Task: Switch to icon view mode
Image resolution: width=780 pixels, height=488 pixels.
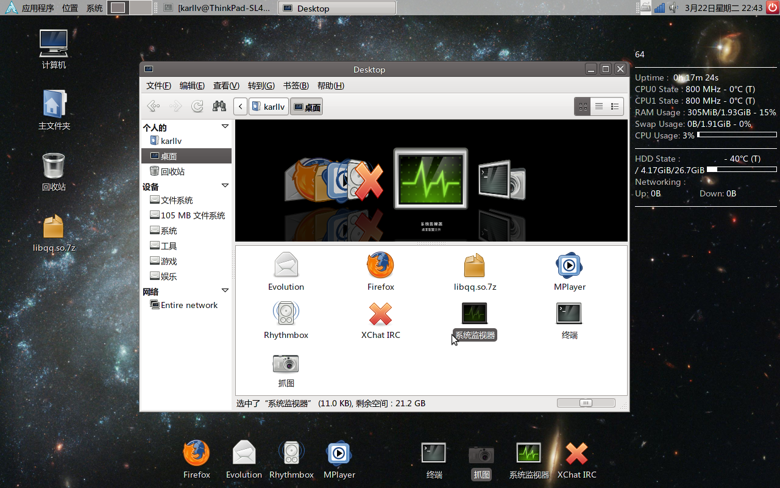Action: (583, 107)
